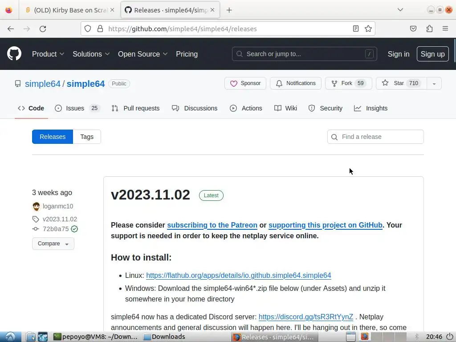
Task: Click the Sponsor button
Action: tap(245, 83)
